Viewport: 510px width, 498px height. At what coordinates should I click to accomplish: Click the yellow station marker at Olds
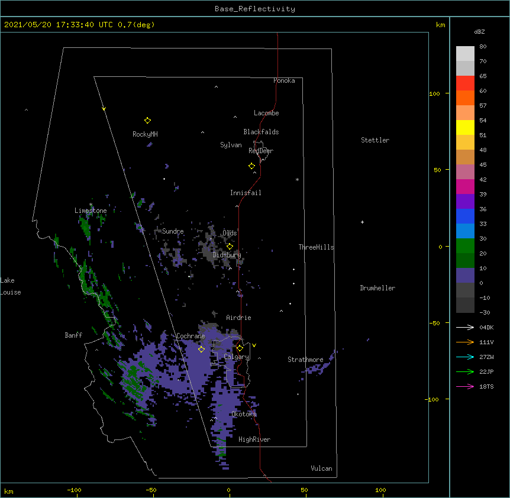click(x=230, y=247)
